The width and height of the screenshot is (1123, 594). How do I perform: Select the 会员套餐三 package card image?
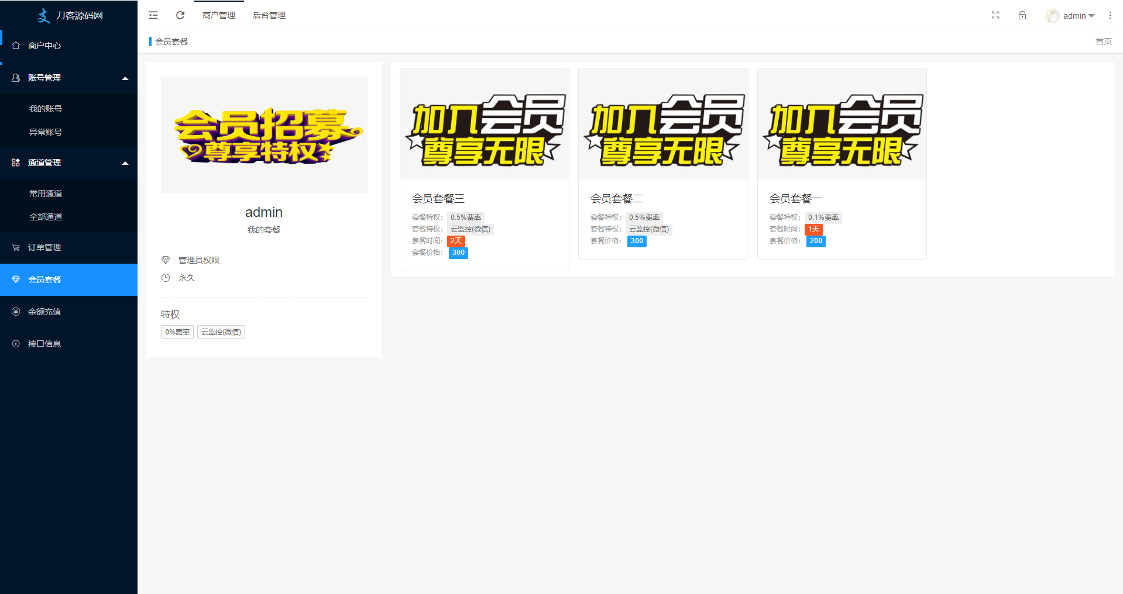[x=485, y=125]
